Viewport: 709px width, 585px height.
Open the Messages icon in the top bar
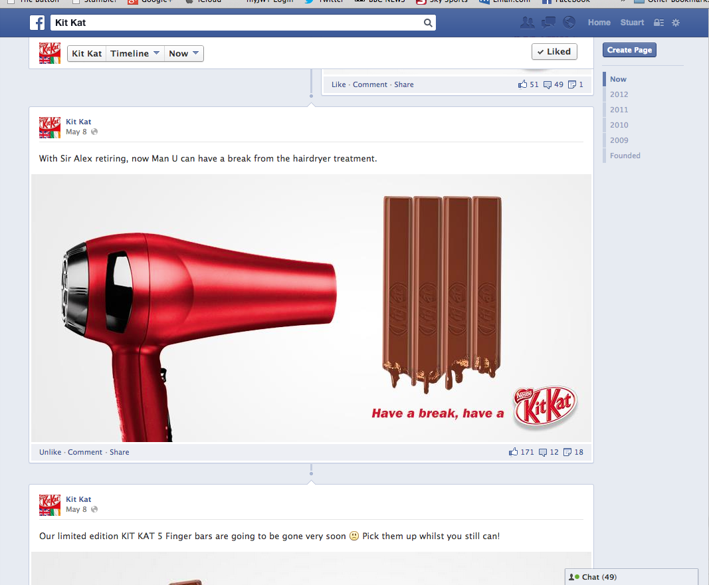(x=548, y=22)
